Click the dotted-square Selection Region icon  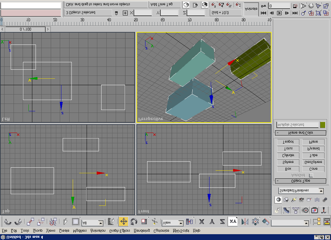point(76,222)
